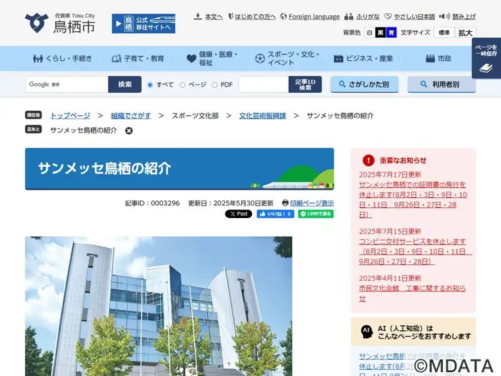This screenshot has height=376, width=501.
Task: Set text size to 標準
Action: coord(444,33)
